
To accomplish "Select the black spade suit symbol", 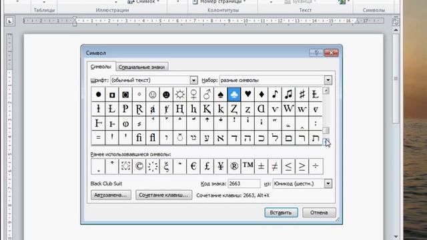I will 221,95.
